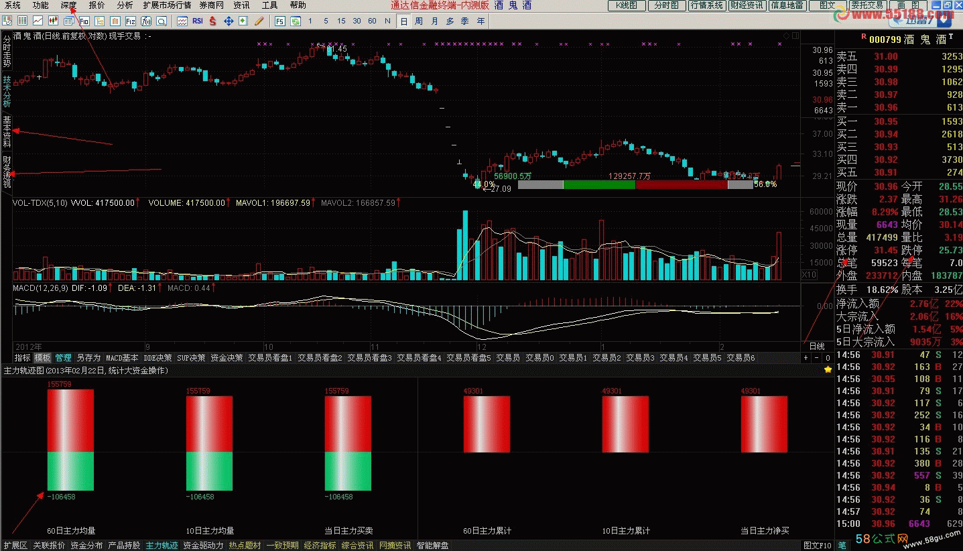Click the f(x) formula toolbar icon
Viewport: 963px width, 551px height.
tap(146, 21)
